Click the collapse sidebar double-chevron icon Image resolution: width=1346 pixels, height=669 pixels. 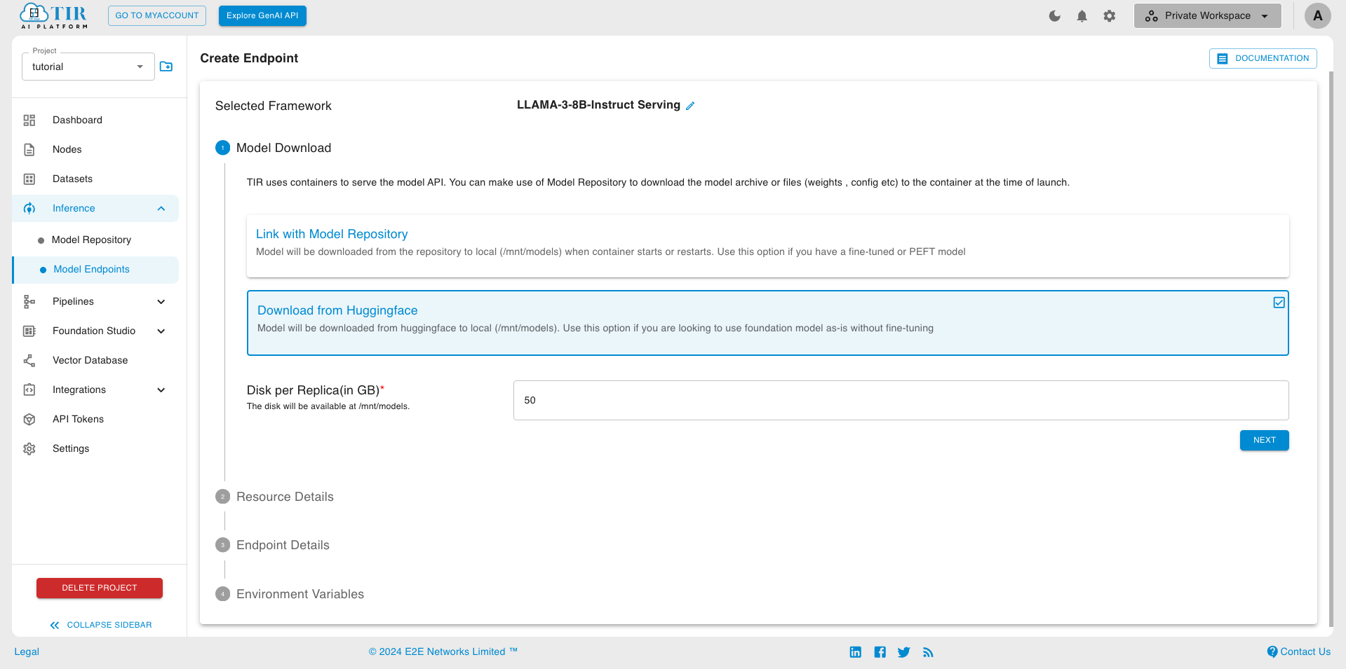pos(55,625)
